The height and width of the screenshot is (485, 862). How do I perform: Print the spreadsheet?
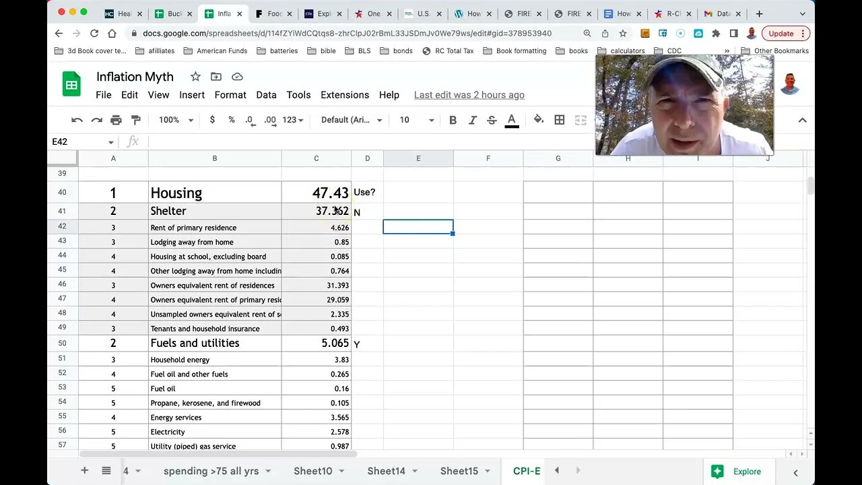(x=116, y=120)
